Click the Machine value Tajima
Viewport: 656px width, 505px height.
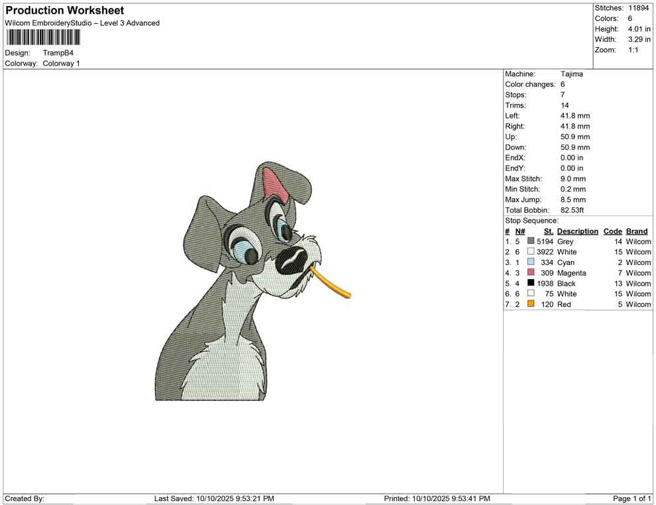[x=571, y=74]
